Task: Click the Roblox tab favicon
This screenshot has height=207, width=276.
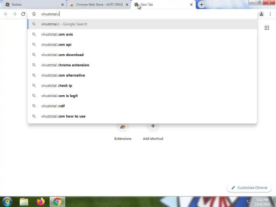Action: 7,5
